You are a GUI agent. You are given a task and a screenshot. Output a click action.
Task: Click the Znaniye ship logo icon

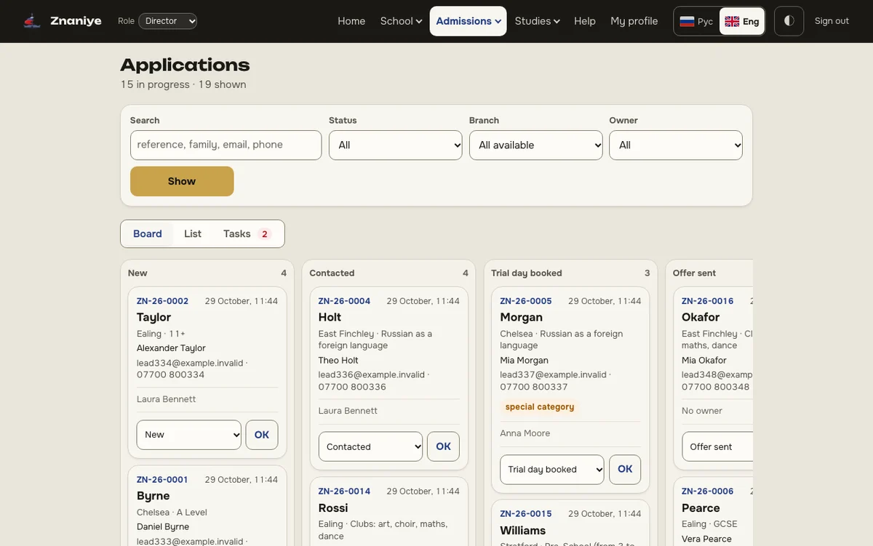[32, 21]
